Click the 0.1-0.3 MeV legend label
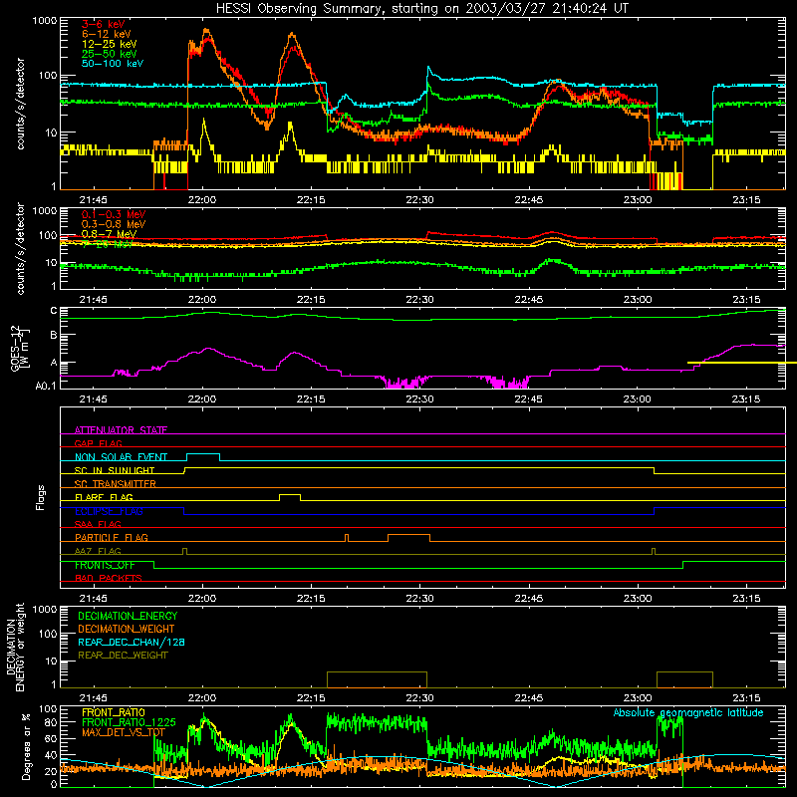The height and width of the screenshot is (797, 797). point(114,214)
